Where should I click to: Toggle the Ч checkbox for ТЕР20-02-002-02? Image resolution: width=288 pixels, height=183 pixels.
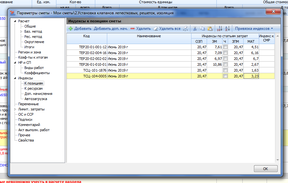[x=225, y=59]
